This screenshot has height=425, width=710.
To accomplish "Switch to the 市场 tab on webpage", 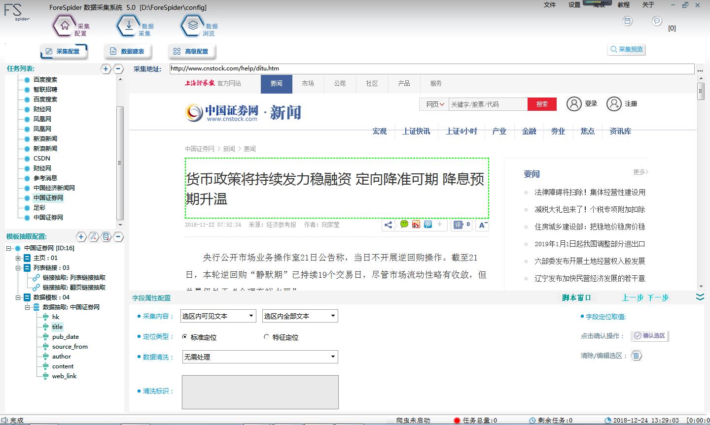I will (308, 84).
